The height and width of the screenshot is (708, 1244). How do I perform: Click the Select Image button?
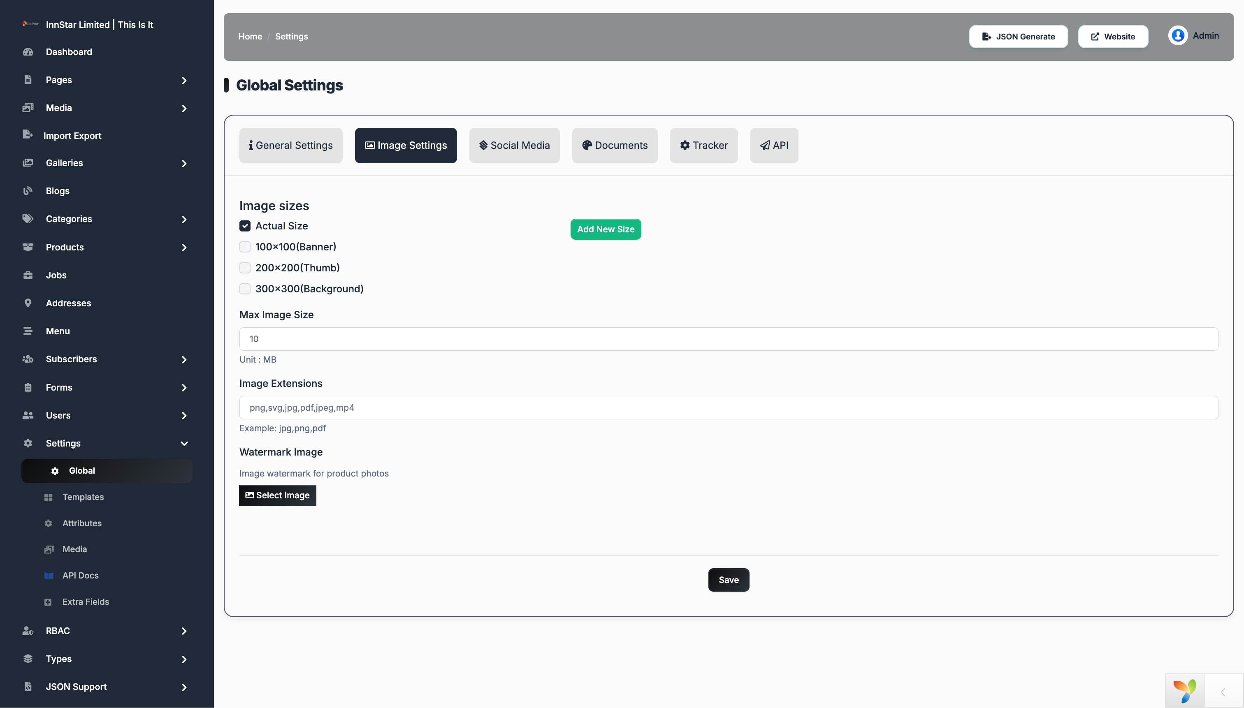[x=277, y=495]
